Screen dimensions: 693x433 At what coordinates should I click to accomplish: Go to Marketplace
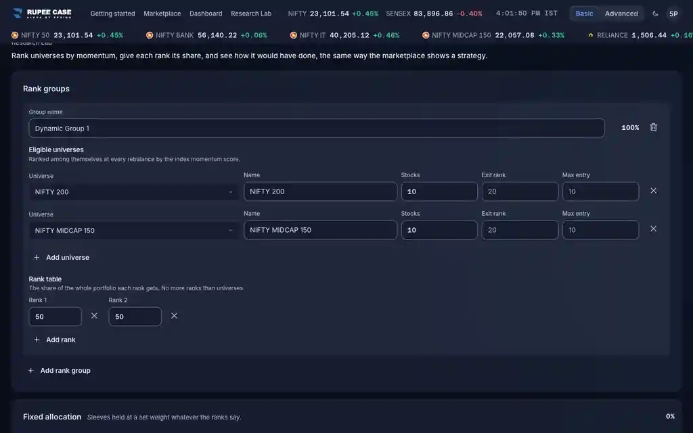[162, 14]
